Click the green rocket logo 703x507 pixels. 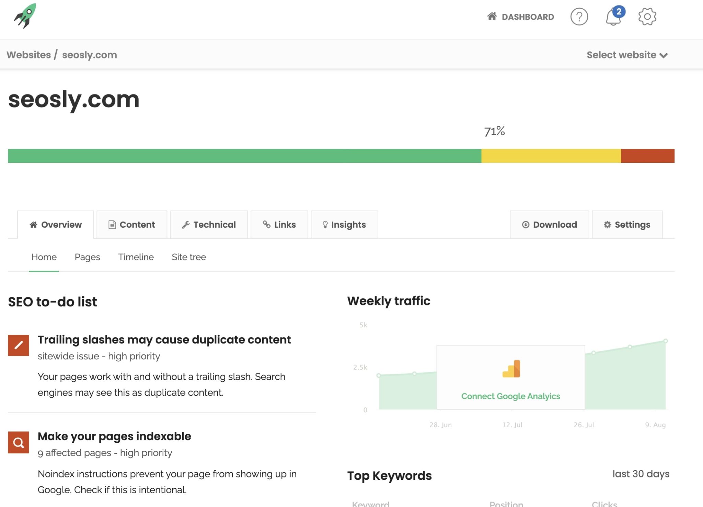[25, 16]
